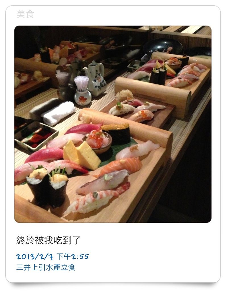Click the 美食 category label
Viewport: 226px width, 291px height.
pyautogui.click(x=25, y=14)
